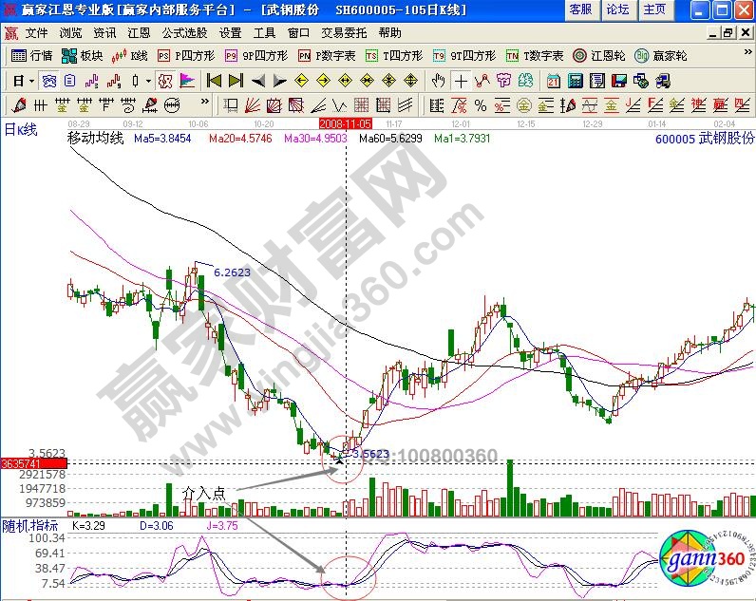756x601 pixels.
Task: Open the 行情 quotes view
Action: click(x=32, y=56)
